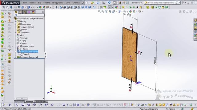Click the Save icon
Viewport: 197px width, 110px height.
[98, 3]
